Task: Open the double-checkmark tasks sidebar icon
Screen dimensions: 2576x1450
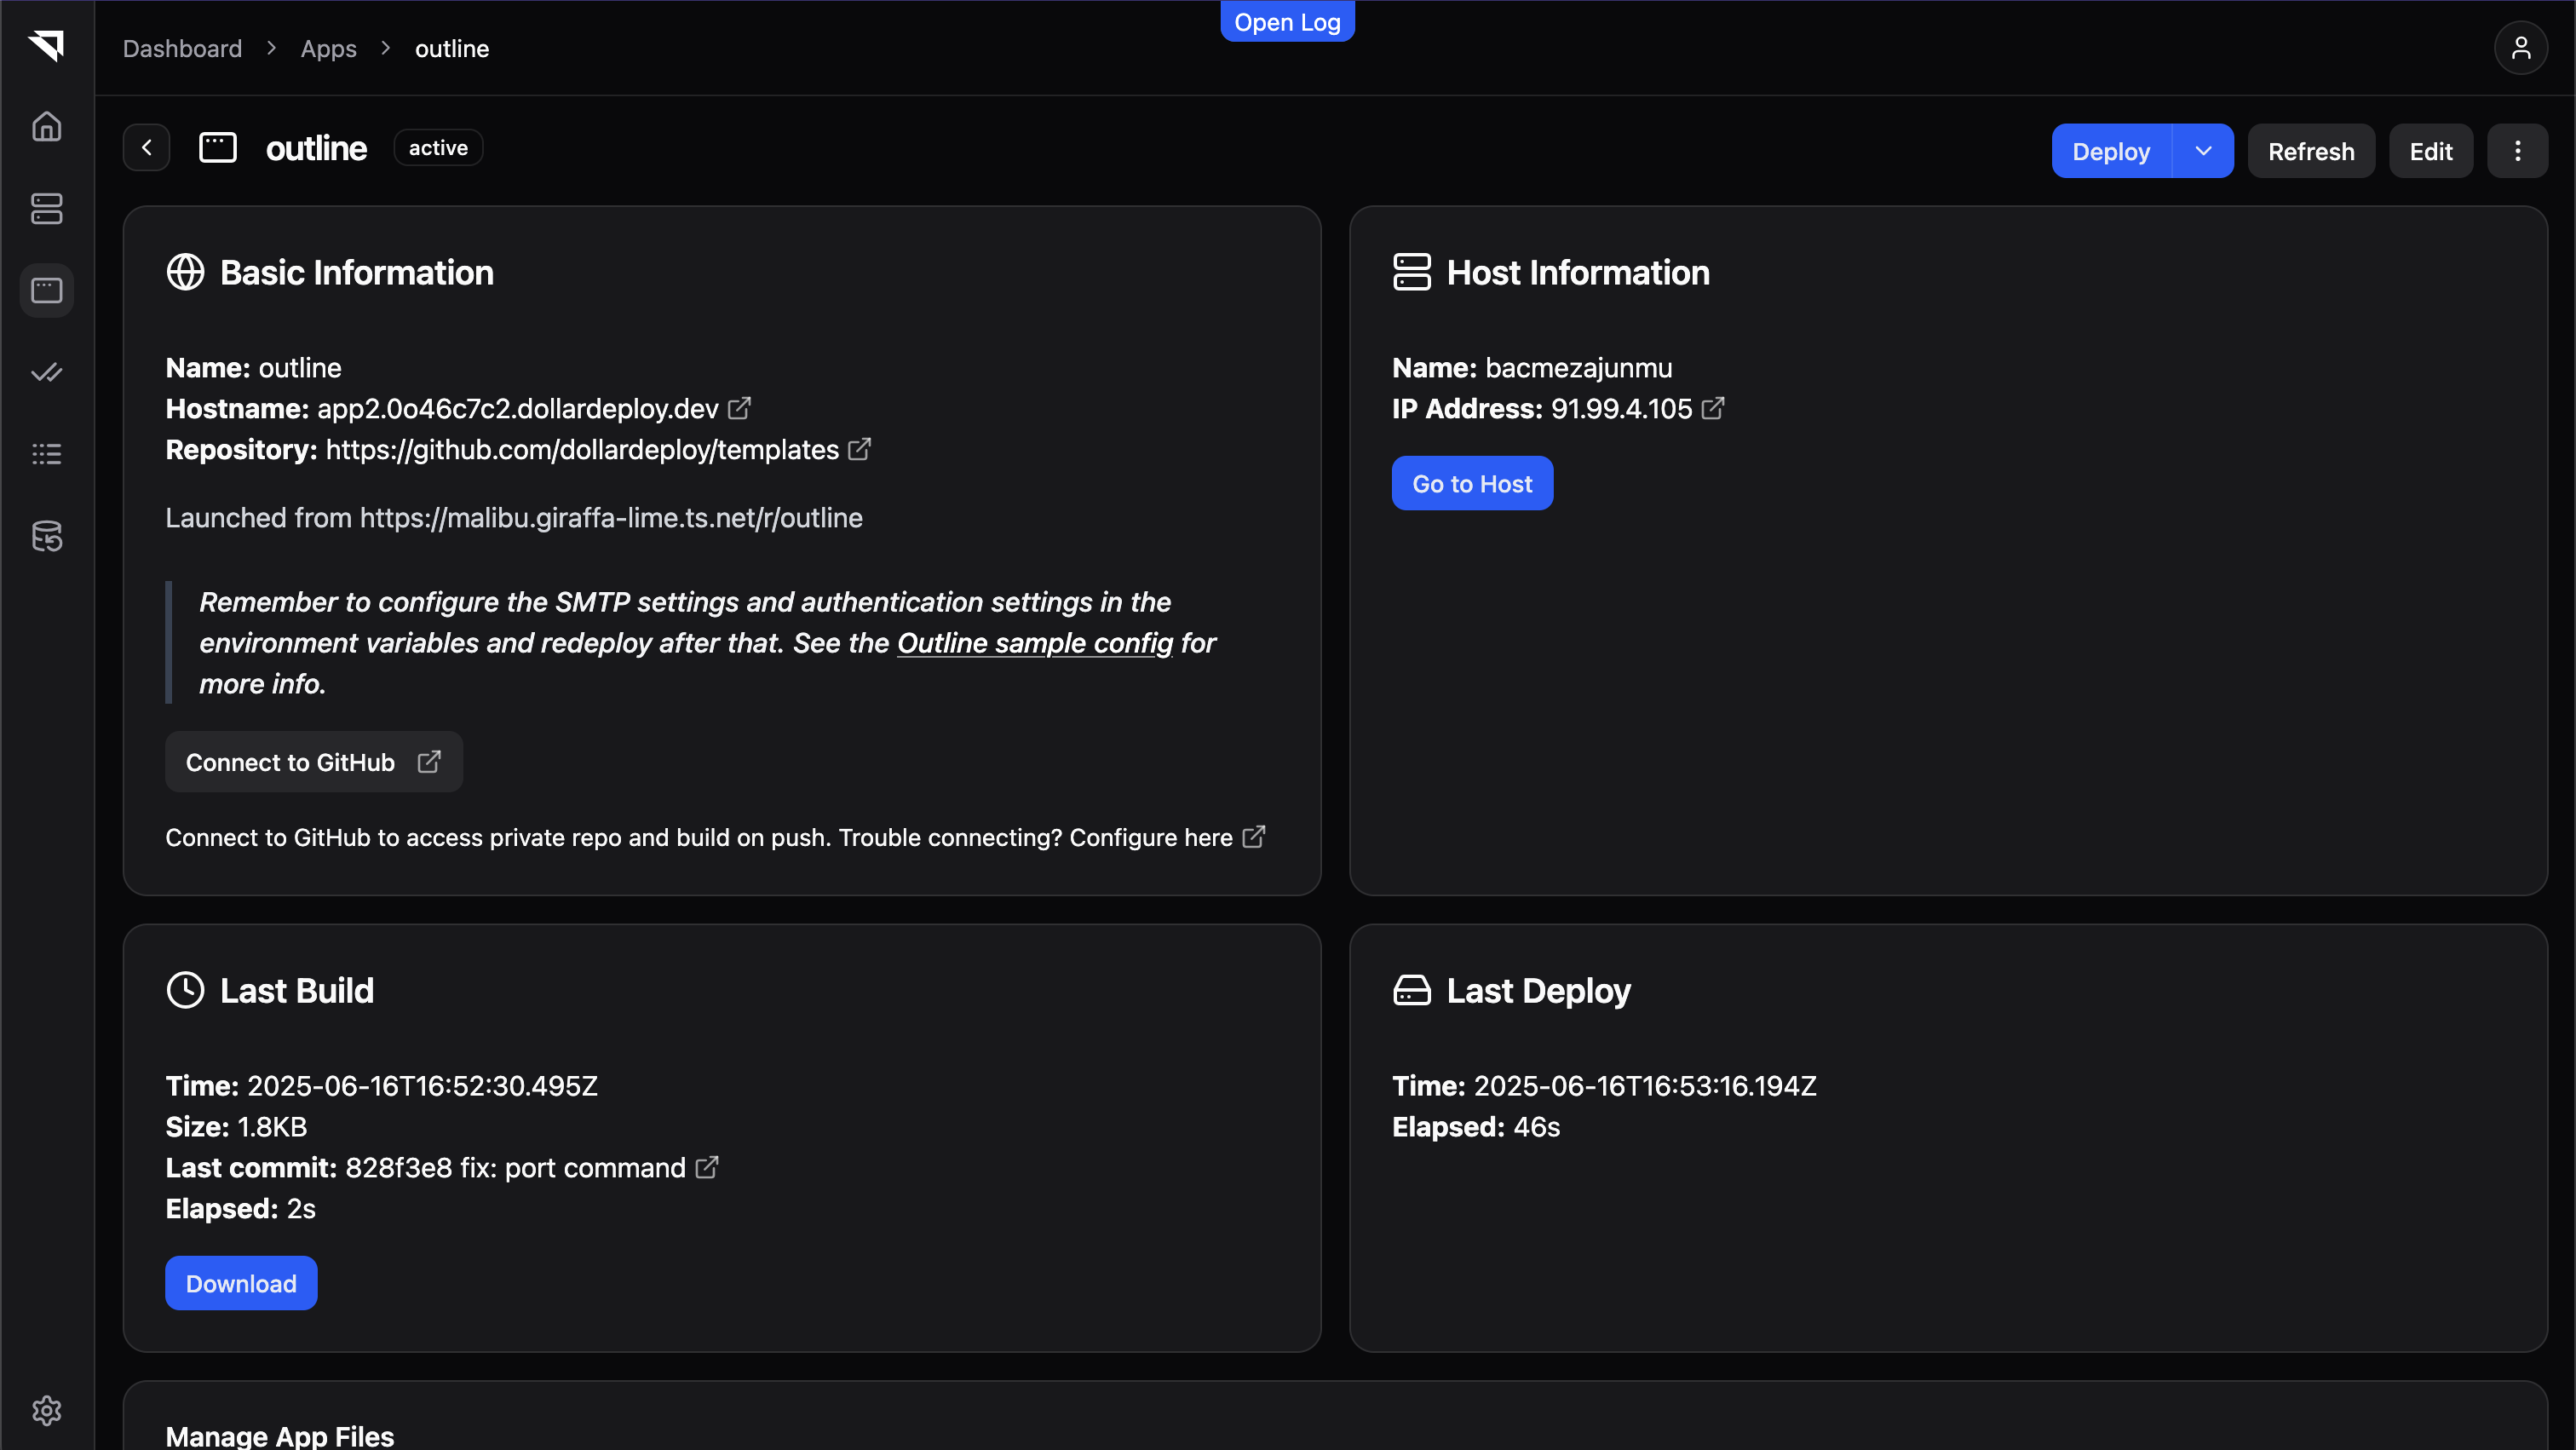Action: [x=46, y=372]
